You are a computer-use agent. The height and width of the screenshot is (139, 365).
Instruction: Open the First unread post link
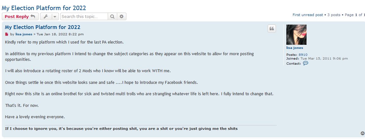(x=307, y=15)
